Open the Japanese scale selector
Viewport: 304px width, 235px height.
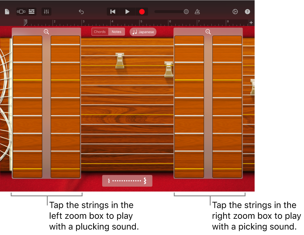tap(143, 32)
